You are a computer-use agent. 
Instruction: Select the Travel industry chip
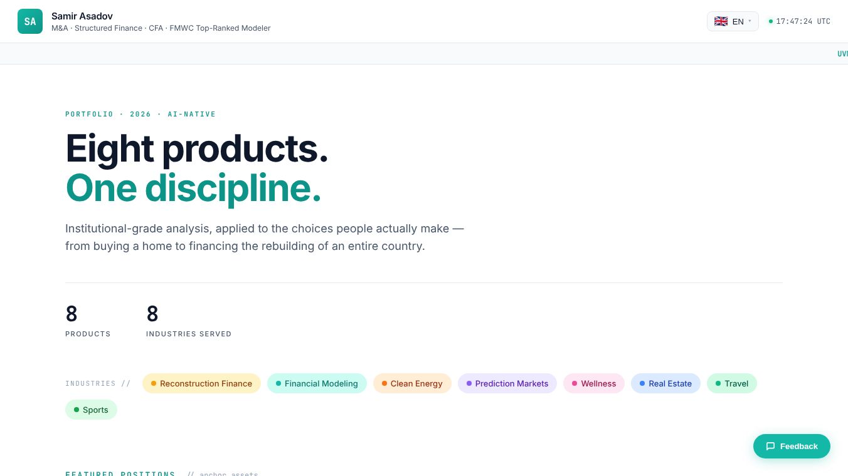pos(732,383)
